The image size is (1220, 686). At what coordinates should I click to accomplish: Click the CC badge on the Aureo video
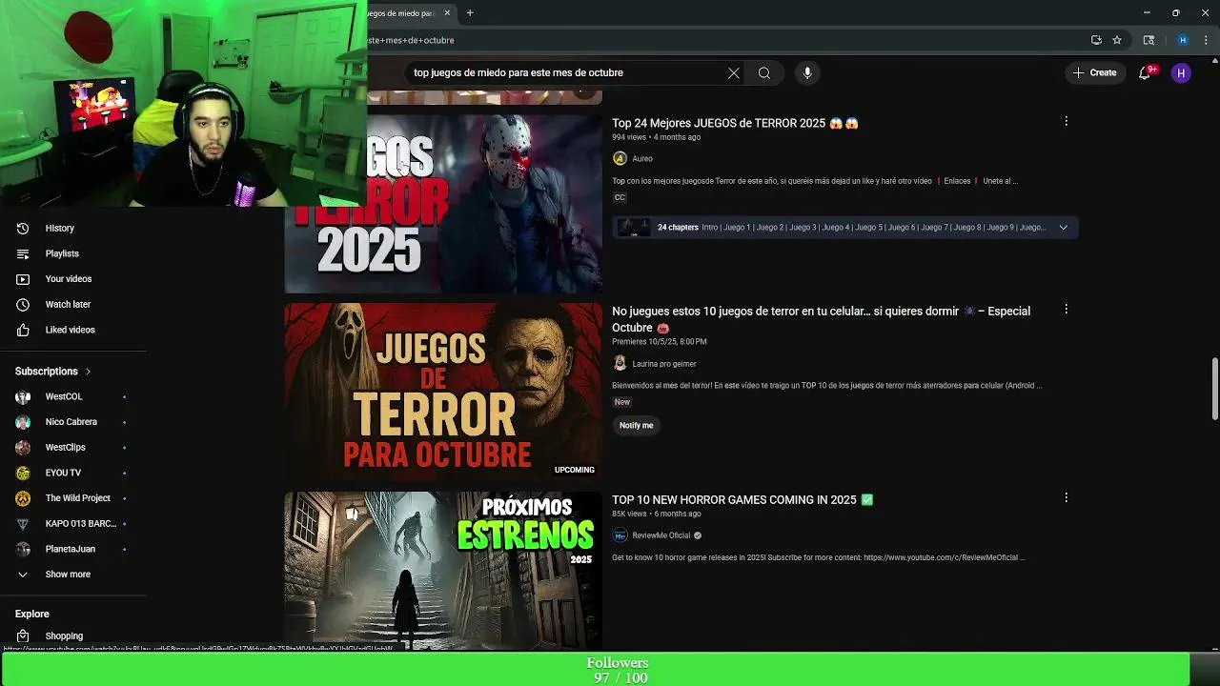coord(620,197)
